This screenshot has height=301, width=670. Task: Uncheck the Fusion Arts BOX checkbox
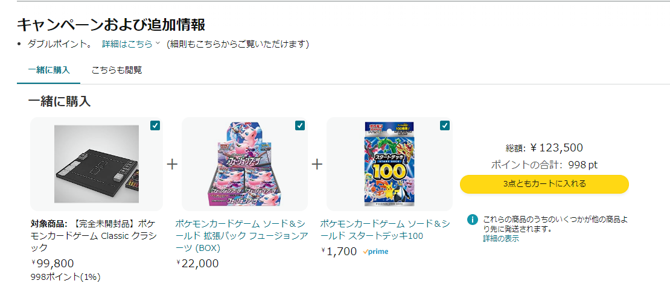click(300, 125)
